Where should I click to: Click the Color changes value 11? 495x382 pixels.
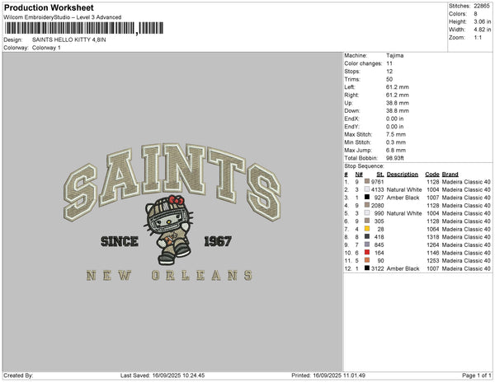point(389,63)
